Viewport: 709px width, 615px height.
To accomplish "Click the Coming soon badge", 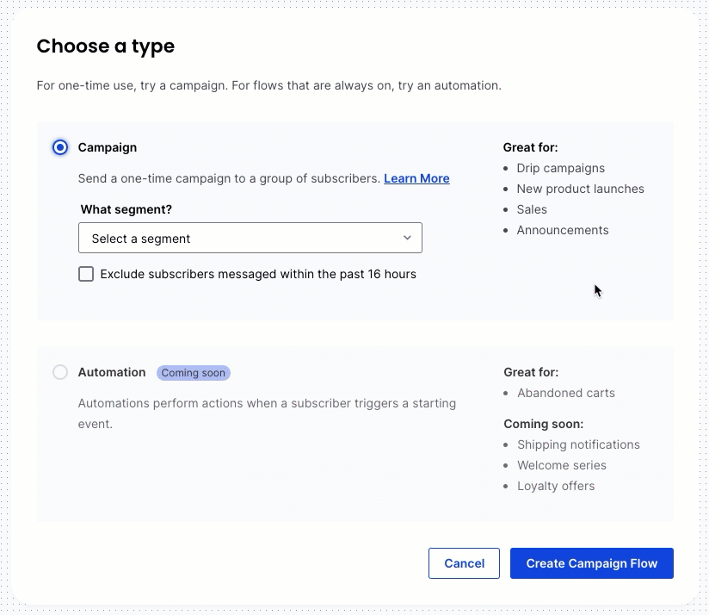I will click(194, 373).
